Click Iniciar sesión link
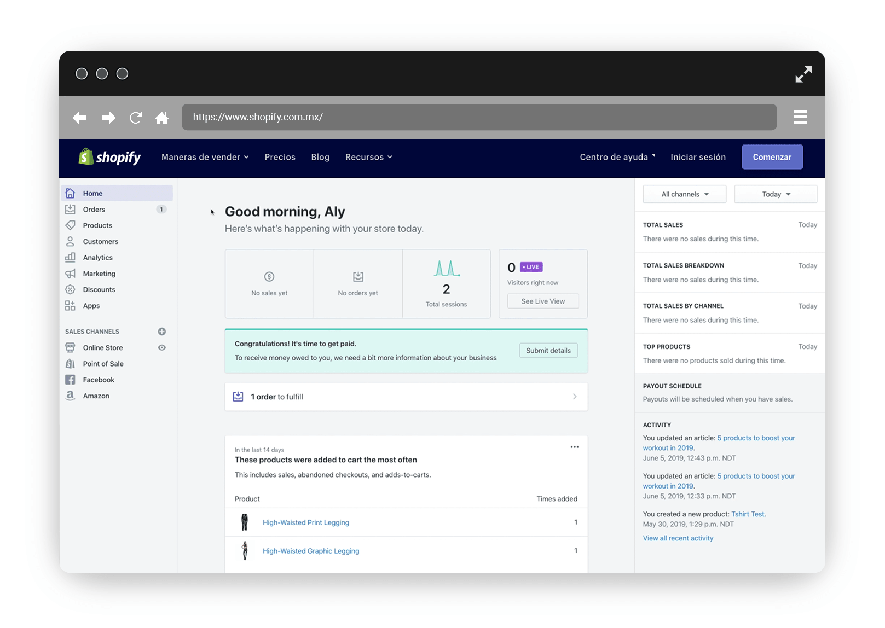885x628 pixels. (698, 157)
